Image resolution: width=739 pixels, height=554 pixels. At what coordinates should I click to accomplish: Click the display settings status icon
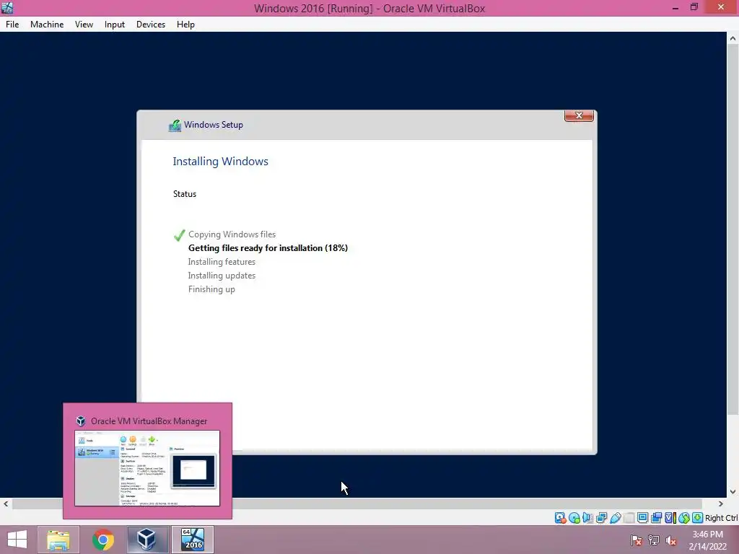point(642,518)
